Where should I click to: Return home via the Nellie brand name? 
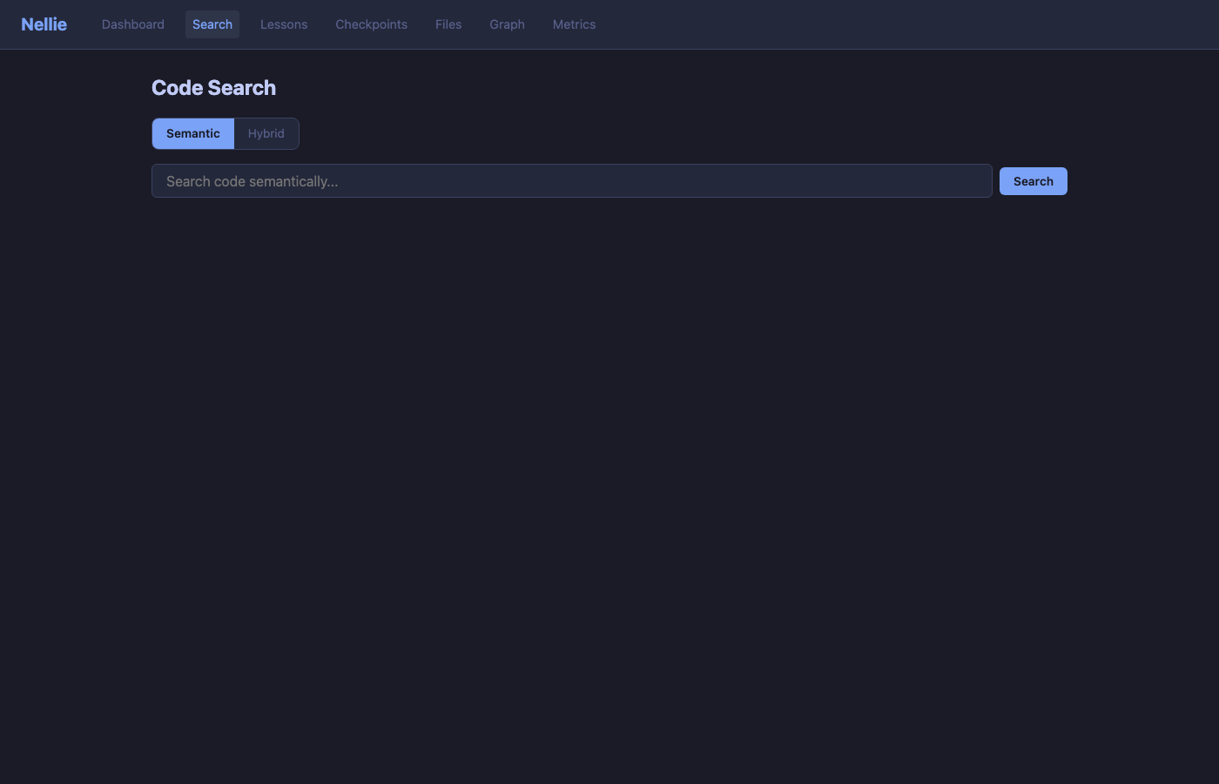tap(44, 24)
